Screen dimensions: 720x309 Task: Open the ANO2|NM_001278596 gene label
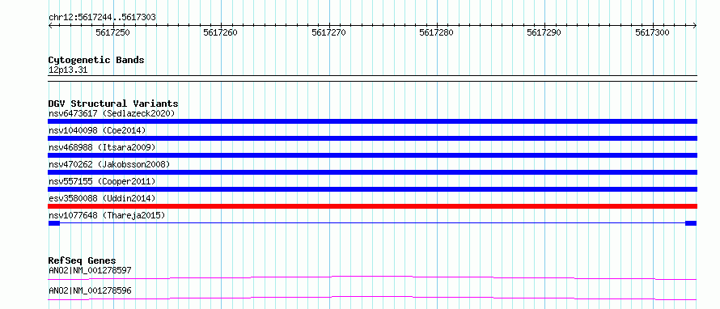tap(90, 291)
